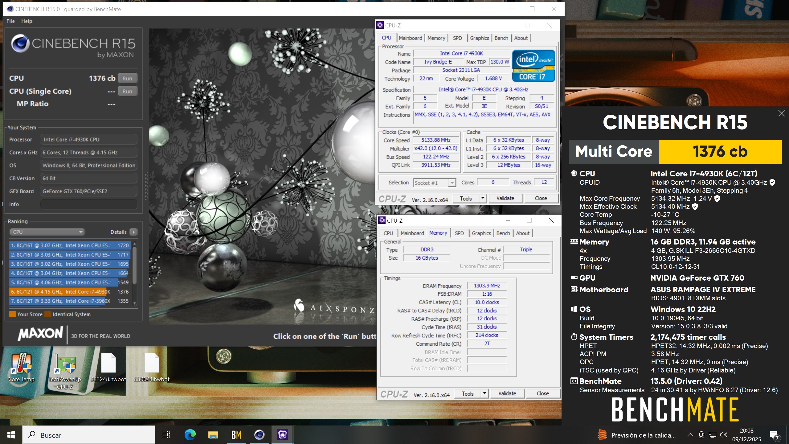Screen dimensions: 789x444
Task: Click the Info input field
Action: tap(89, 204)
